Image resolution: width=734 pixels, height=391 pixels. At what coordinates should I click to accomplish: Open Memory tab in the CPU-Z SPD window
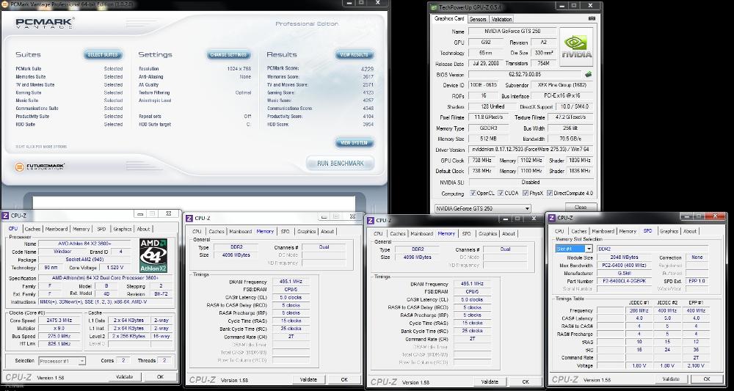click(x=628, y=231)
